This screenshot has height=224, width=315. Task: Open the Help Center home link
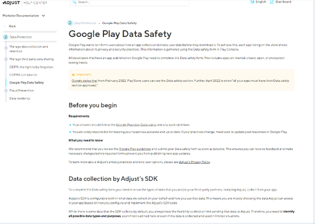point(36,2)
